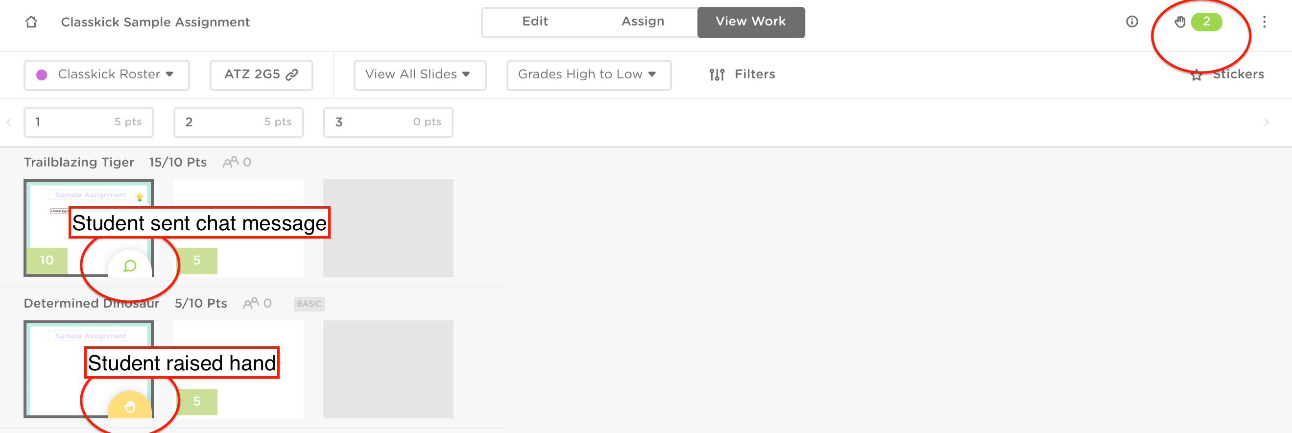Select slide 3 header with 0 pts
This screenshot has width=1292, height=433.
tap(388, 122)
